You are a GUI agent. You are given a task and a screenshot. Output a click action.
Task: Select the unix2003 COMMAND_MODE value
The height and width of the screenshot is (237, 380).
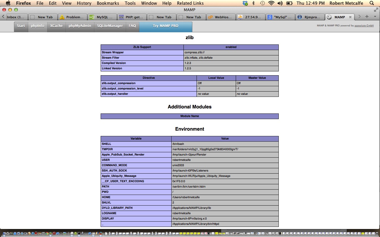pyautogui.click(x=225, y=165)
